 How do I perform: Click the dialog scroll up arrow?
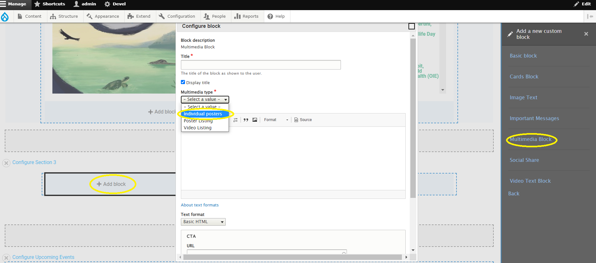413,36
